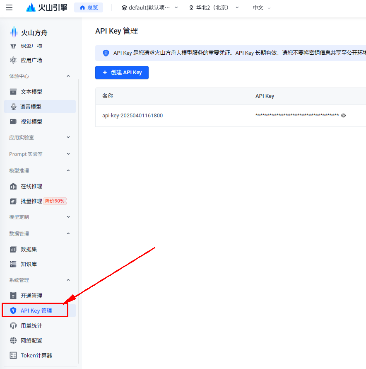
Task: Open the default project dropdown
Action: click(x=149, y=8)
